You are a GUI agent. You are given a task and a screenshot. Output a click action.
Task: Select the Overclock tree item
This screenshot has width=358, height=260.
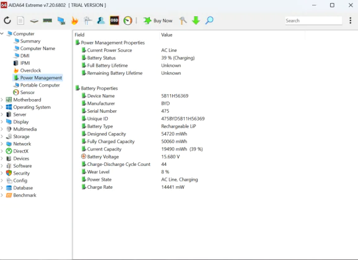click(27, 71)
